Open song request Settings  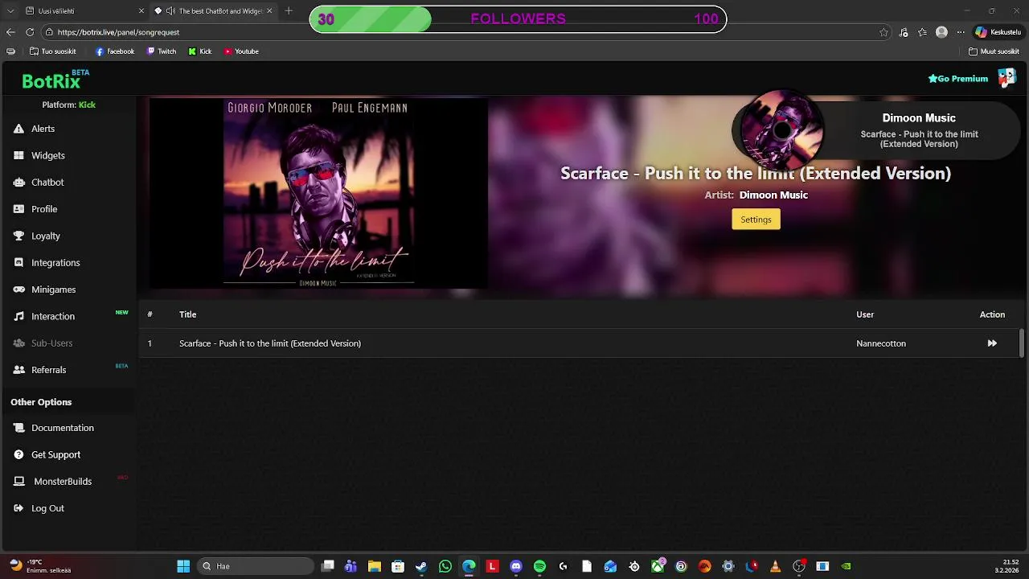[756, 220]
